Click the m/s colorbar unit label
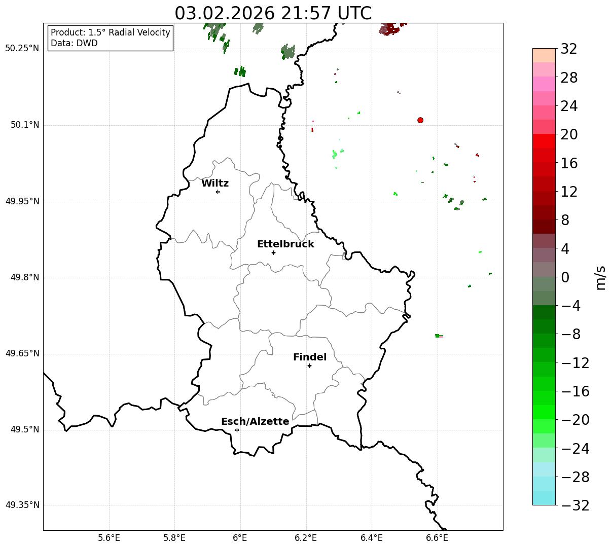This screenshot has height=548, width=612. [600, 277]
